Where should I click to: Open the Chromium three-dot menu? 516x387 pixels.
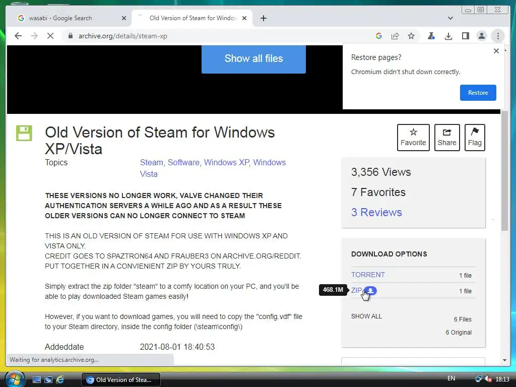pos(498,36)
